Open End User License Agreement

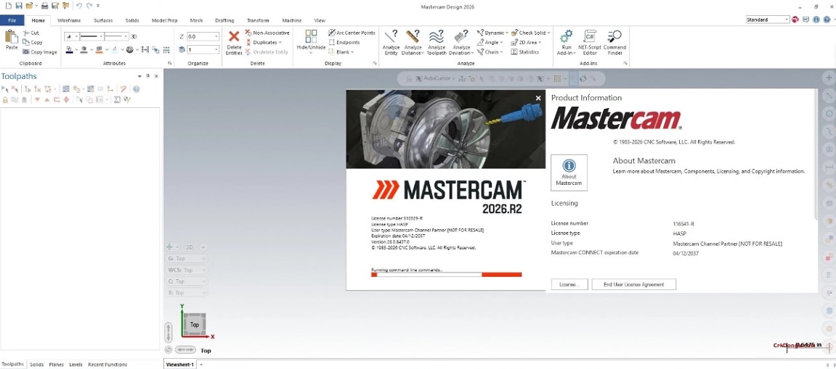coord(634,284)
